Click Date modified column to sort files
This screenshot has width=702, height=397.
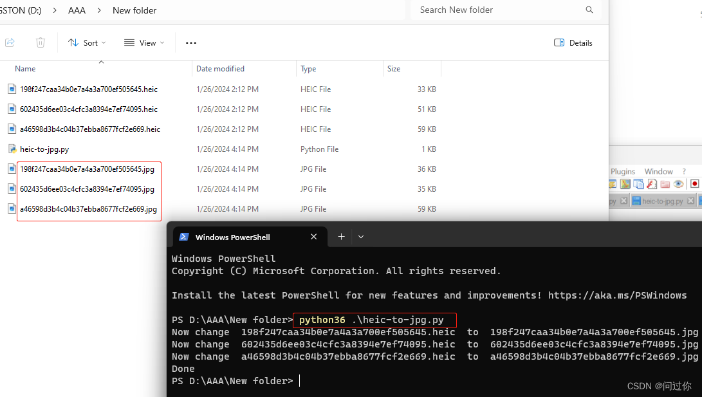point(217,68)
